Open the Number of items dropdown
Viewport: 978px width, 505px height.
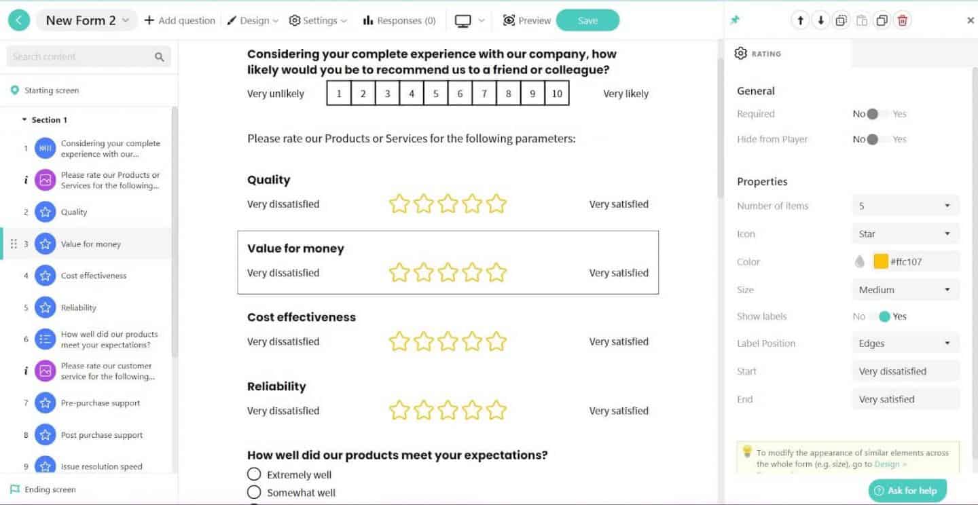[x=905, y=206]
